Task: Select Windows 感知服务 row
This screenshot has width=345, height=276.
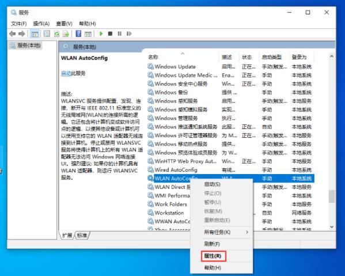Action: pos(230,101)
